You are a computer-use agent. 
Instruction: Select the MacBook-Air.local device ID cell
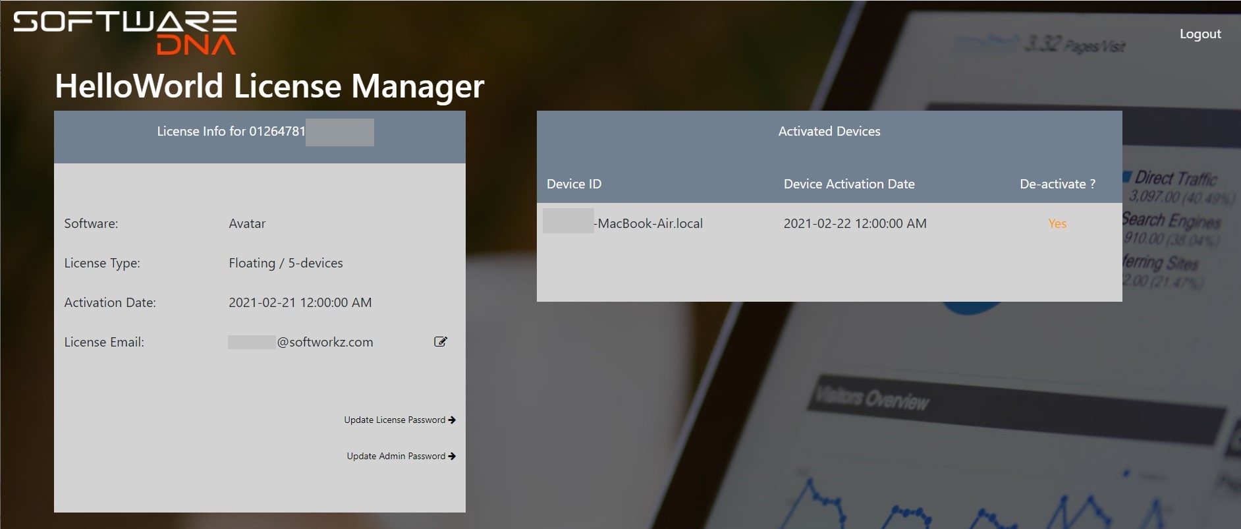coord(623,223)
